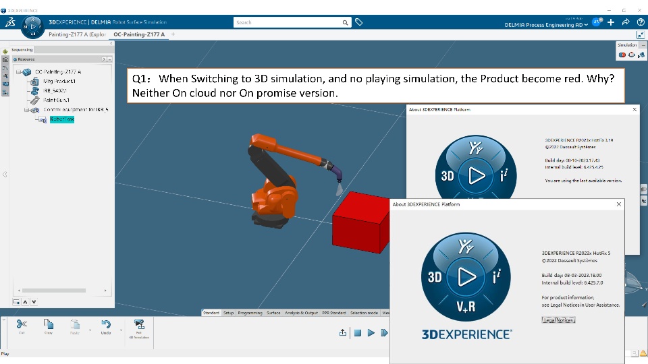Click the export upload icon by playback

343,332
